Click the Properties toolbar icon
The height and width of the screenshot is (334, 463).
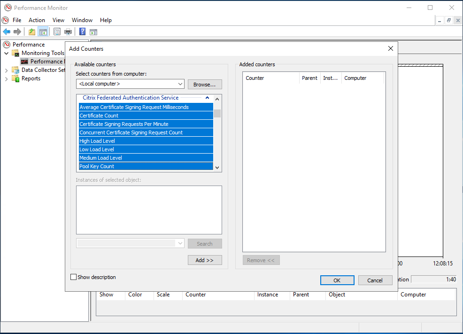click(x=57, y=32)
